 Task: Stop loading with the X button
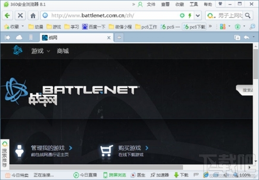20,16
